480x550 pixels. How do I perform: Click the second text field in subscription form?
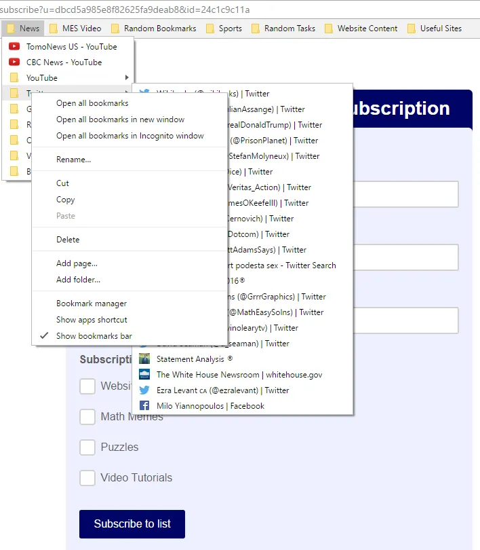pos(406,257)
